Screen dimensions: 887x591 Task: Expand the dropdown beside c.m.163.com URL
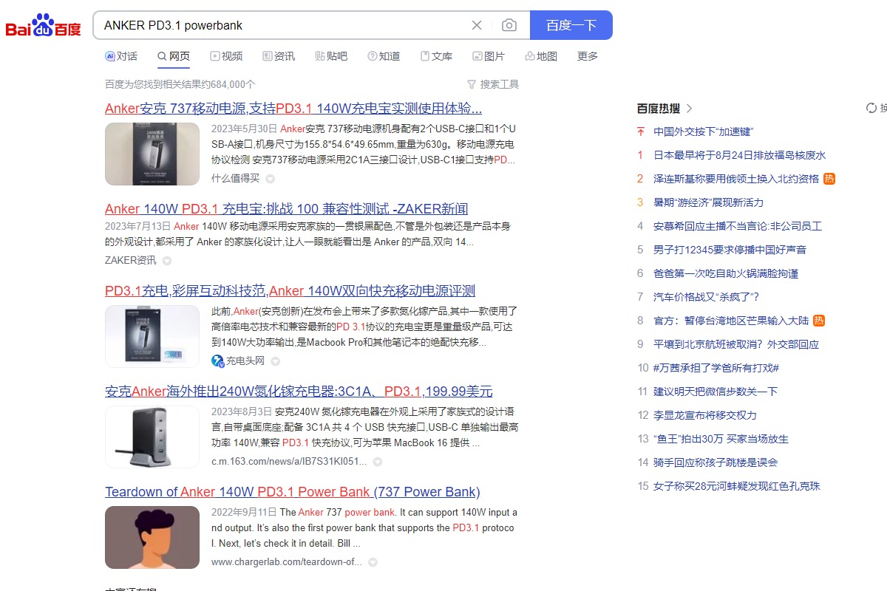pos(378,462)
